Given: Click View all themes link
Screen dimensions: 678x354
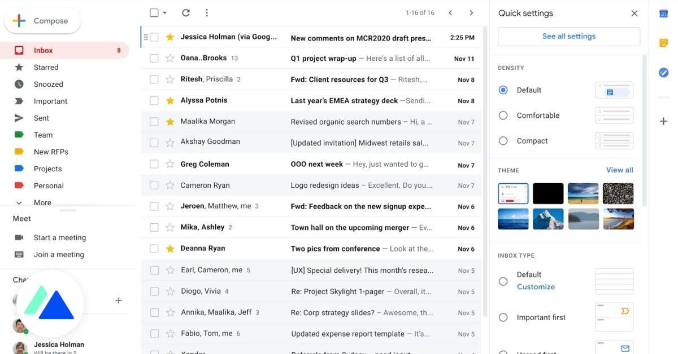Looking at the screenshot, I should pyautogui.click(x=619, y=170).
